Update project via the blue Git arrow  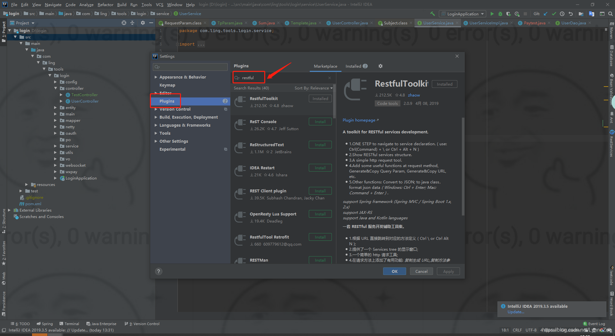pyautogui.click(x=545, y=14)
